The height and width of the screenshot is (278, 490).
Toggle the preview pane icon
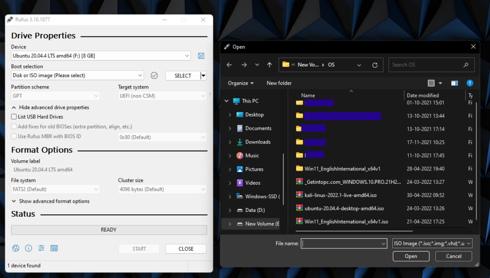(x=455, y=83)
